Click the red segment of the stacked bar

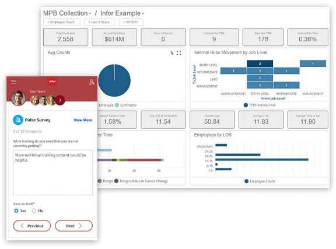coord(144,160)
